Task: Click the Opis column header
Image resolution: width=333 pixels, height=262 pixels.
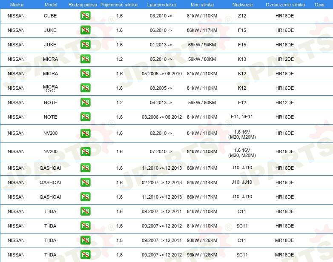Action: [319, 5]
